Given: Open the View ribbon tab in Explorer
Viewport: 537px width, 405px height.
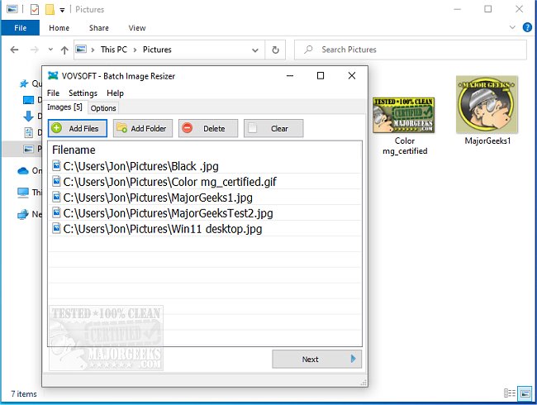Looking at the screenshot, I should [137, 28].
